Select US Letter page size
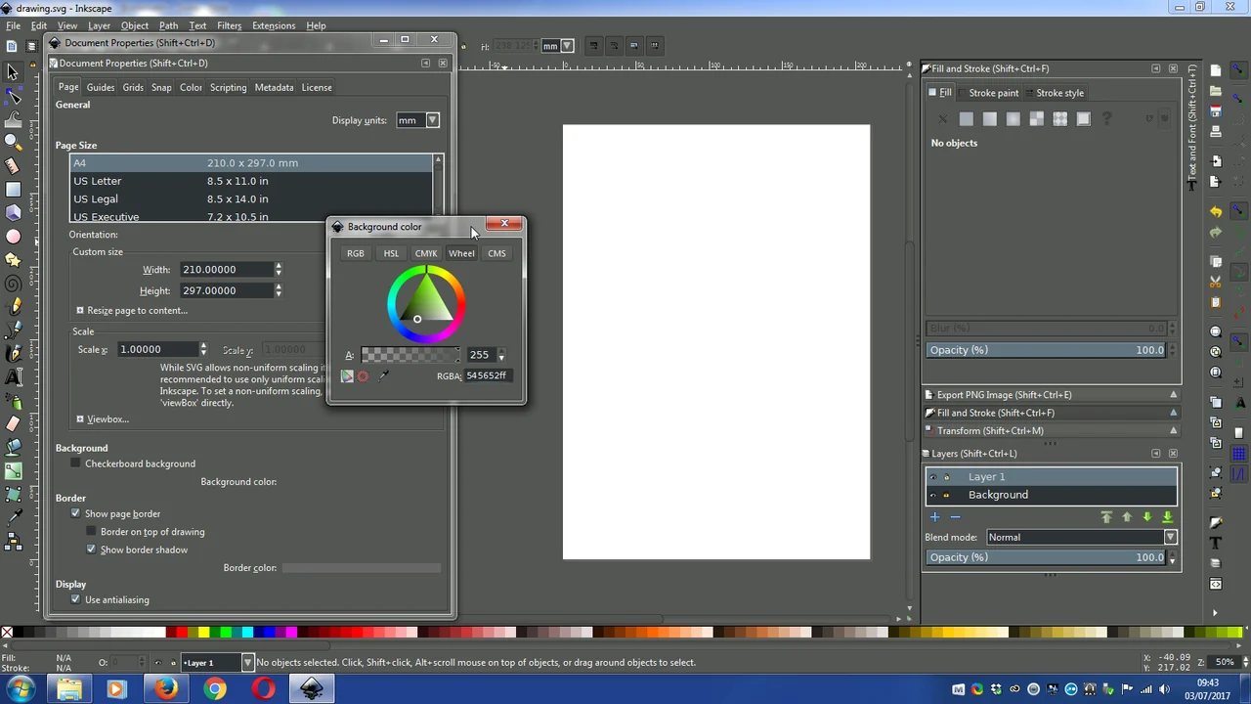The image size is (1251, 704). tap(251, 181)
